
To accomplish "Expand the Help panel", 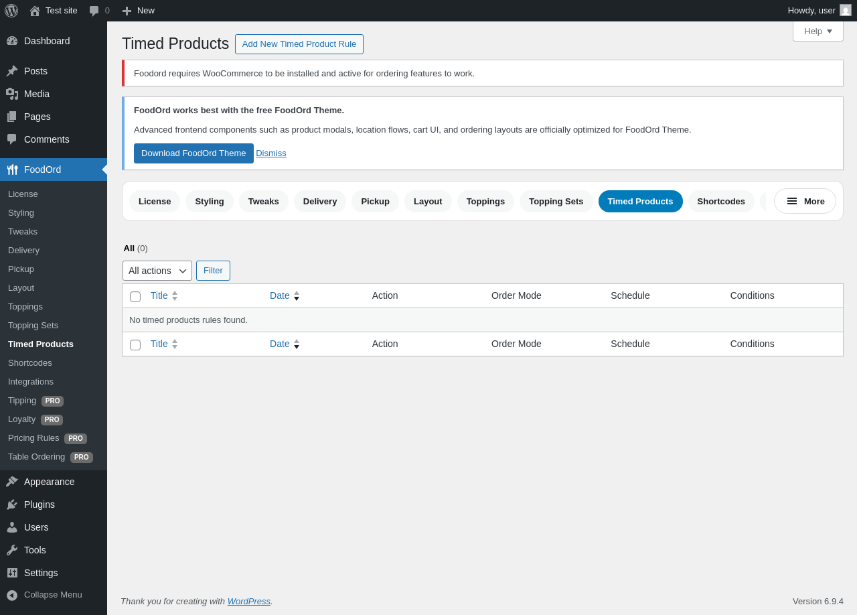I will pos(818,31).
